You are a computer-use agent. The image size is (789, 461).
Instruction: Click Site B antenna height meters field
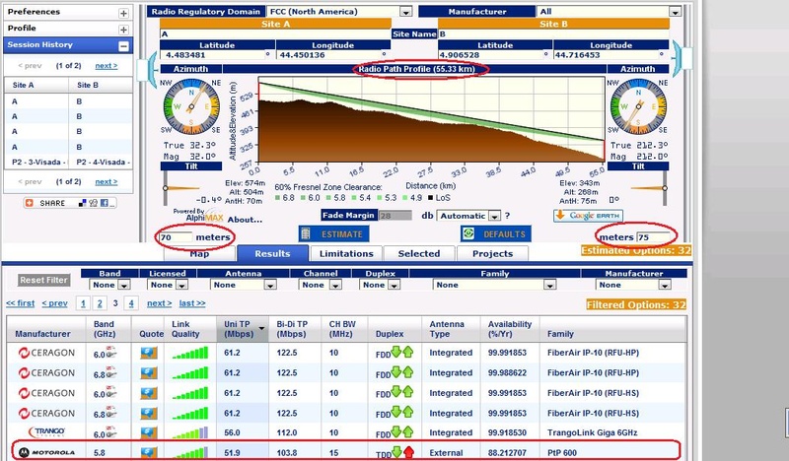click(x=653, y=237)
